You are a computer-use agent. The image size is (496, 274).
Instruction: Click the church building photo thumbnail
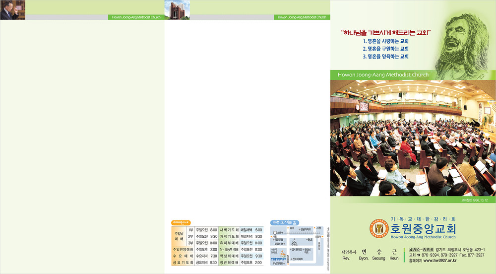pos(177,10)
